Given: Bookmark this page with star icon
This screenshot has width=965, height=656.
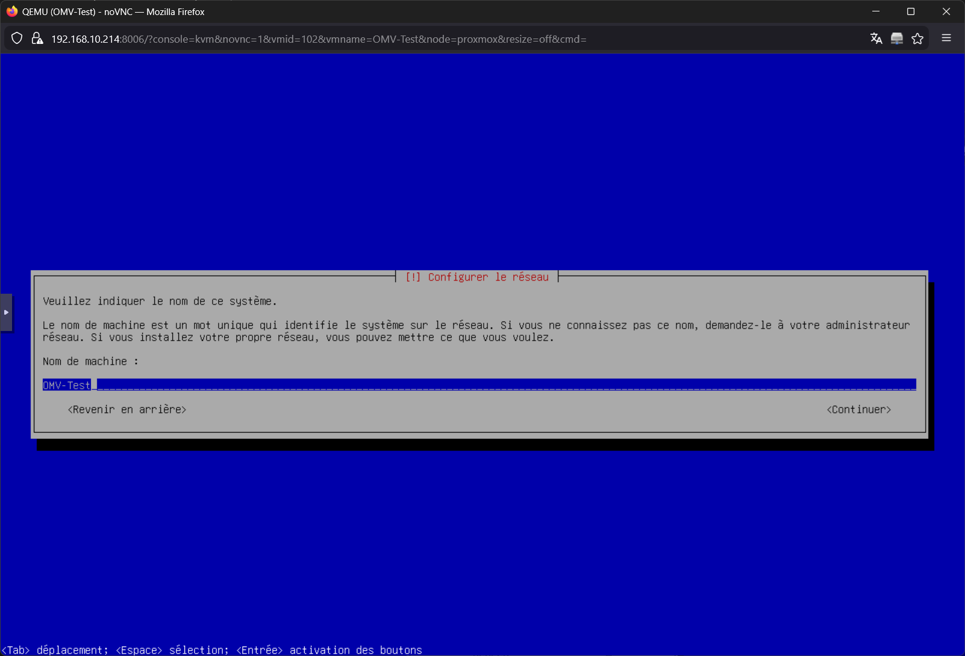Looking at the screenshot, I should (917, 39).
